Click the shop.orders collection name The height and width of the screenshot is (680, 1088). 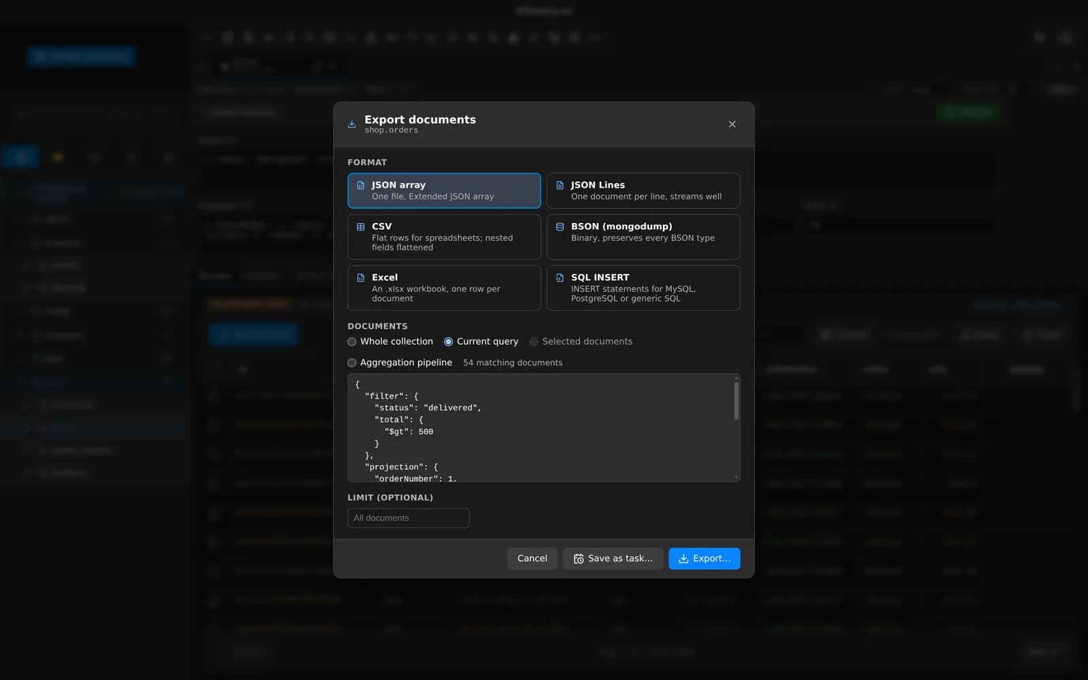[391, 131]
